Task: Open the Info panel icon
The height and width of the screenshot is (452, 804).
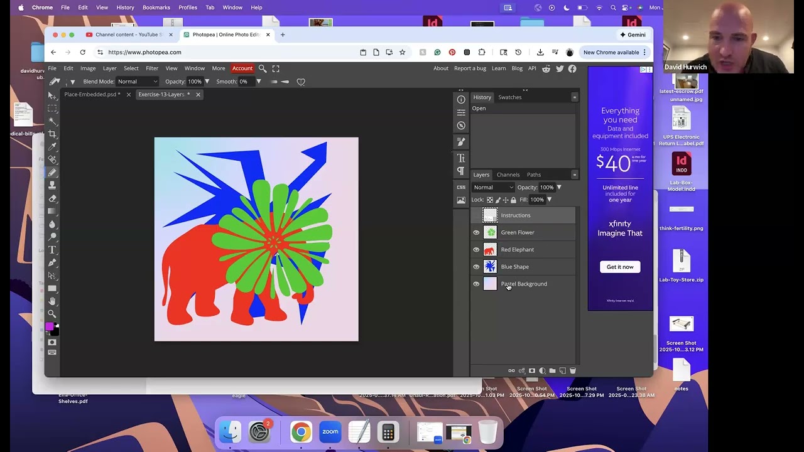Action: 461,99
